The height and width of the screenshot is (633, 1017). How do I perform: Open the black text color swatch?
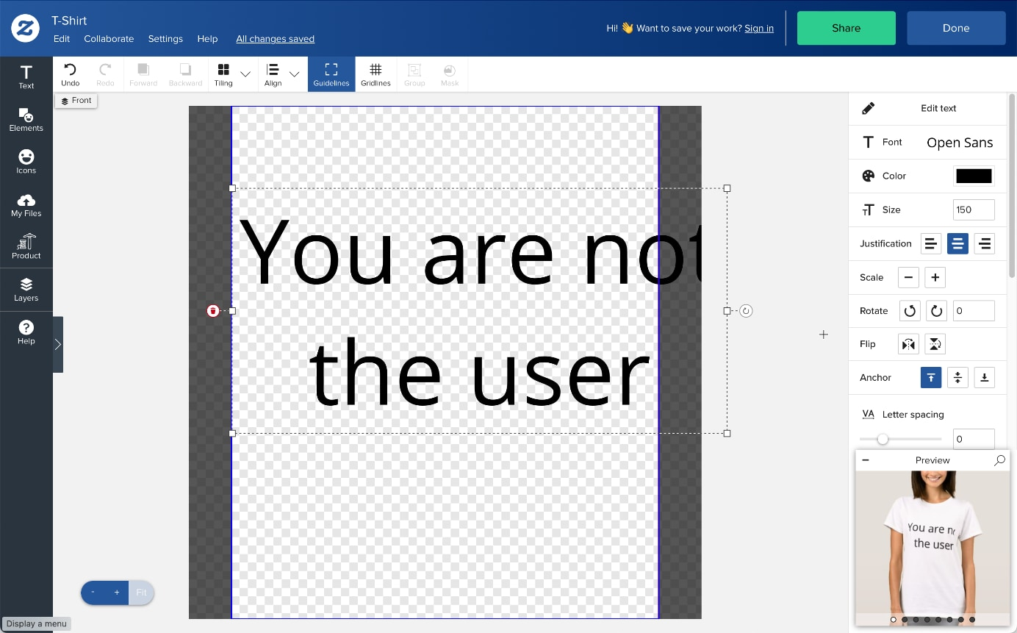(x=974, y=176)
